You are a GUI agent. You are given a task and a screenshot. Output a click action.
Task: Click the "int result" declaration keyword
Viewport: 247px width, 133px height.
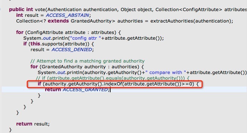pyautogui.click(x=19, y=15)
